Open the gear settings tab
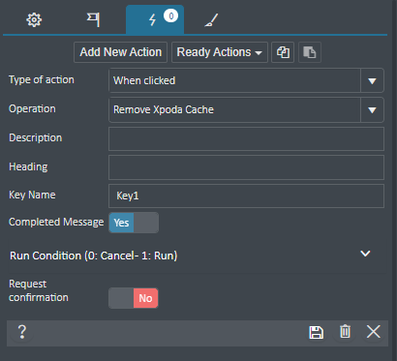Screen dimensions: 397x361 (34, 20)
